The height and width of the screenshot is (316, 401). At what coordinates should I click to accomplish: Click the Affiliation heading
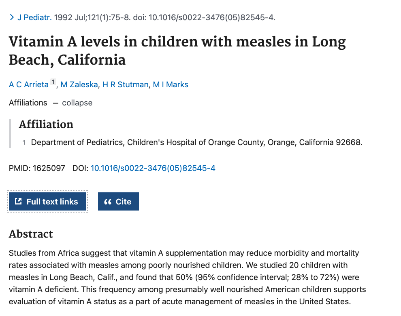(46, 124)
